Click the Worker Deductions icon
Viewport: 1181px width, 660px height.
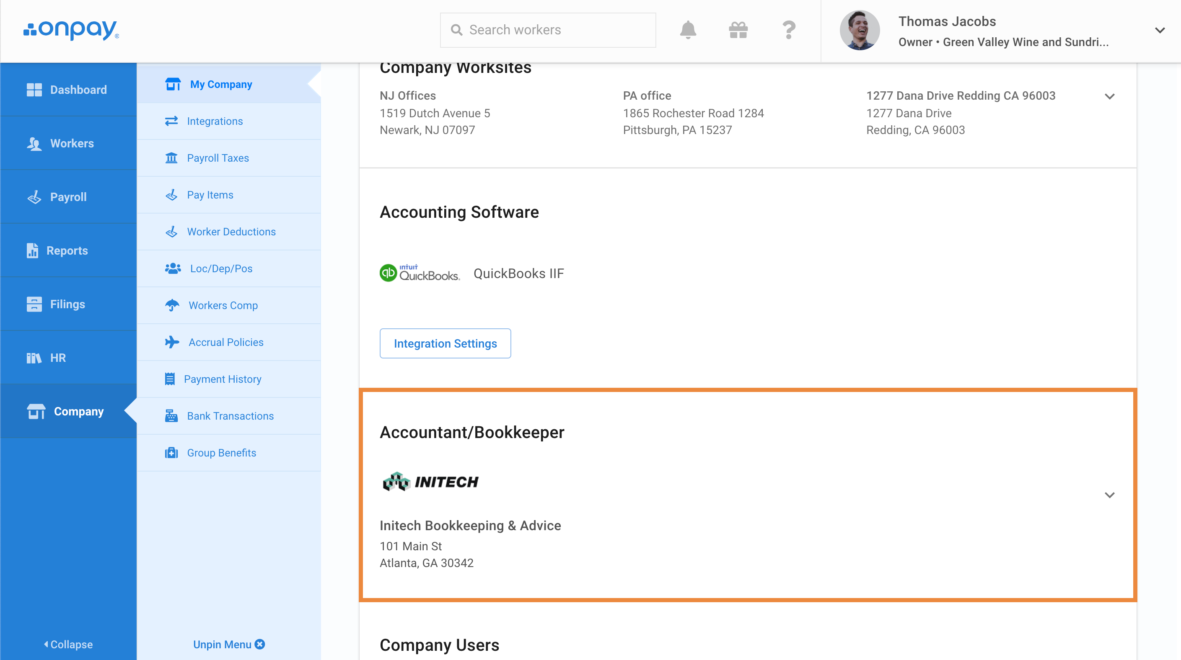(x=171, y=232)
